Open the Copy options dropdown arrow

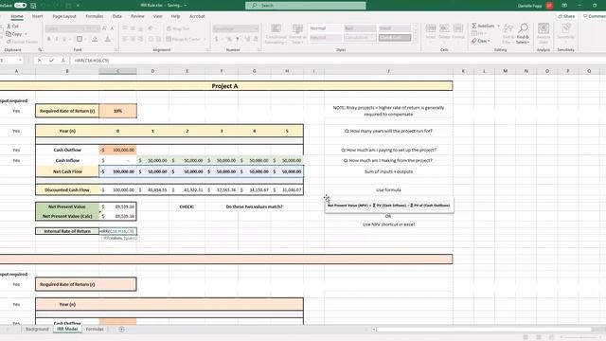click(26, 34)
